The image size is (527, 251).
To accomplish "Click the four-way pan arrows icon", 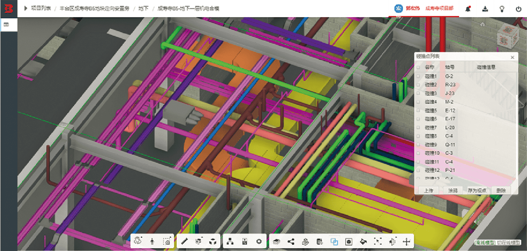I will click(x=407, y=241).
